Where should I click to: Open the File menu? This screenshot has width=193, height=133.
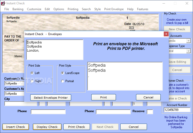(7, 9)
